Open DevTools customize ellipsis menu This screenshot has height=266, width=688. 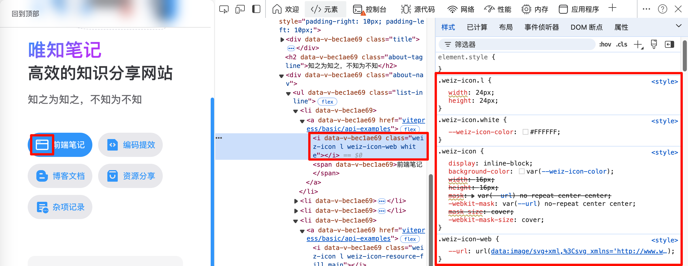pos(646,9)
